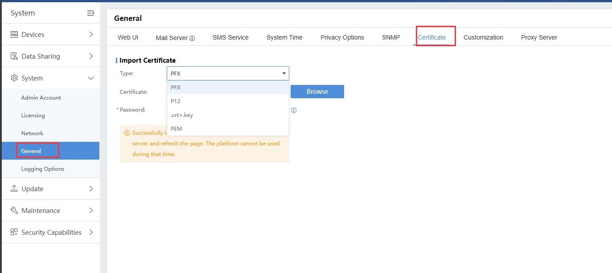This screenshot has width=612, height=273.
Task: Click the Devices server icon
Action: coord(14,35)
